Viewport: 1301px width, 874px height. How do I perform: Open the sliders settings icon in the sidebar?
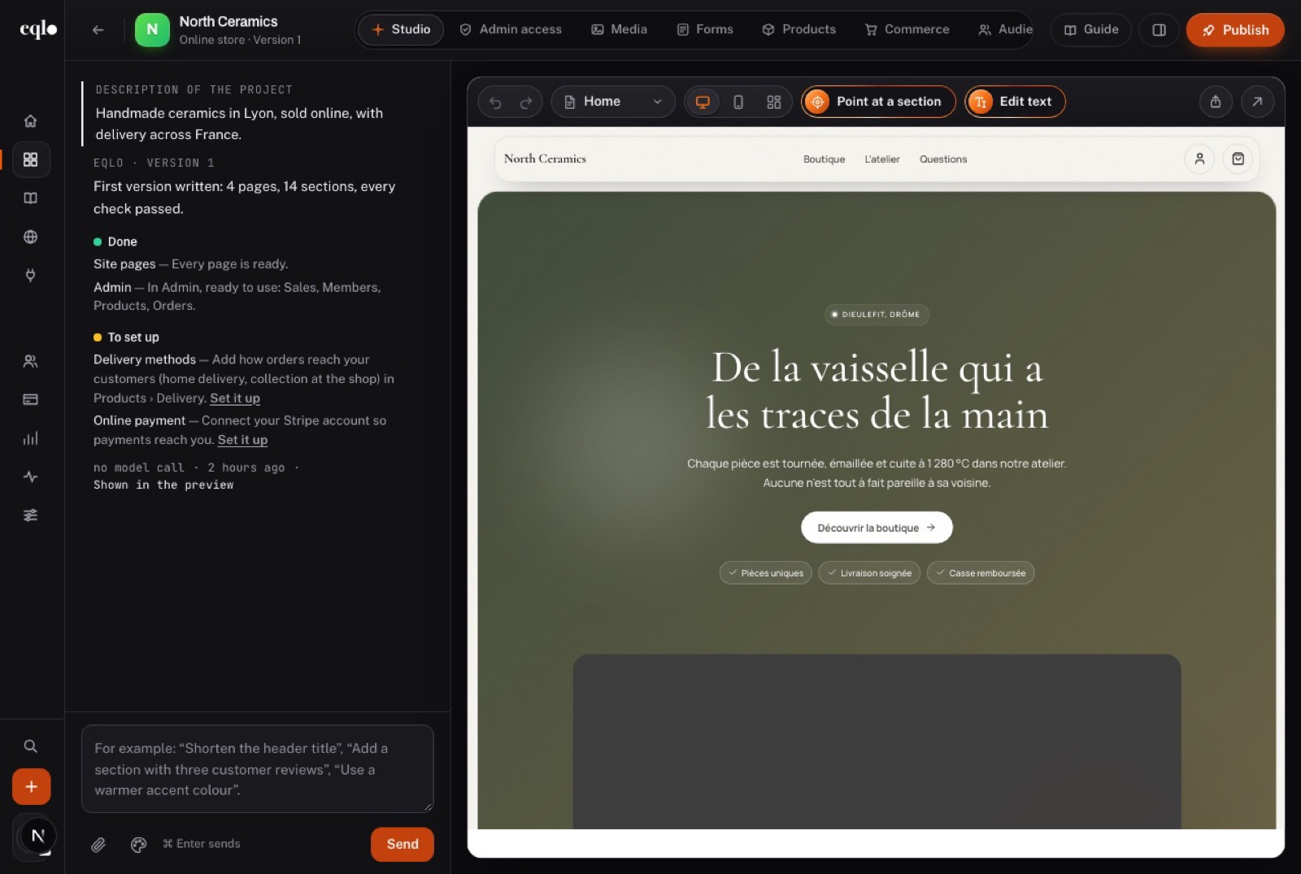click(30, 515)
